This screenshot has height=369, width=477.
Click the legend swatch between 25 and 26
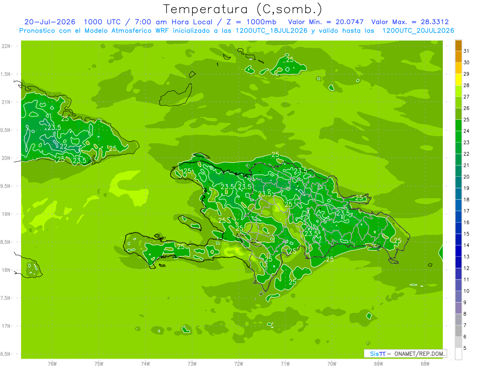pyautogui.click(x=458, y=114)
